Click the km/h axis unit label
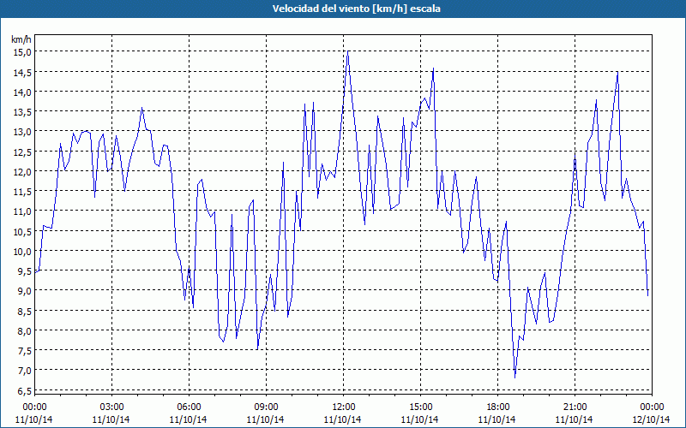Viewport: 686px width, 428px height. (21, 39)
